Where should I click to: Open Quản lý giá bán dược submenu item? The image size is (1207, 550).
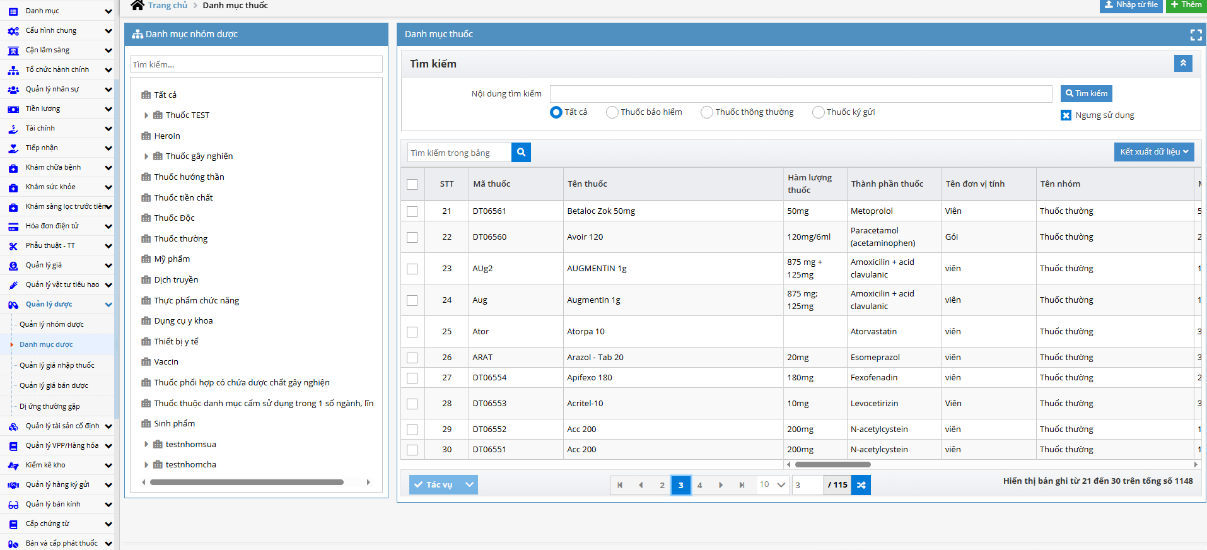[x=54, y=385]
